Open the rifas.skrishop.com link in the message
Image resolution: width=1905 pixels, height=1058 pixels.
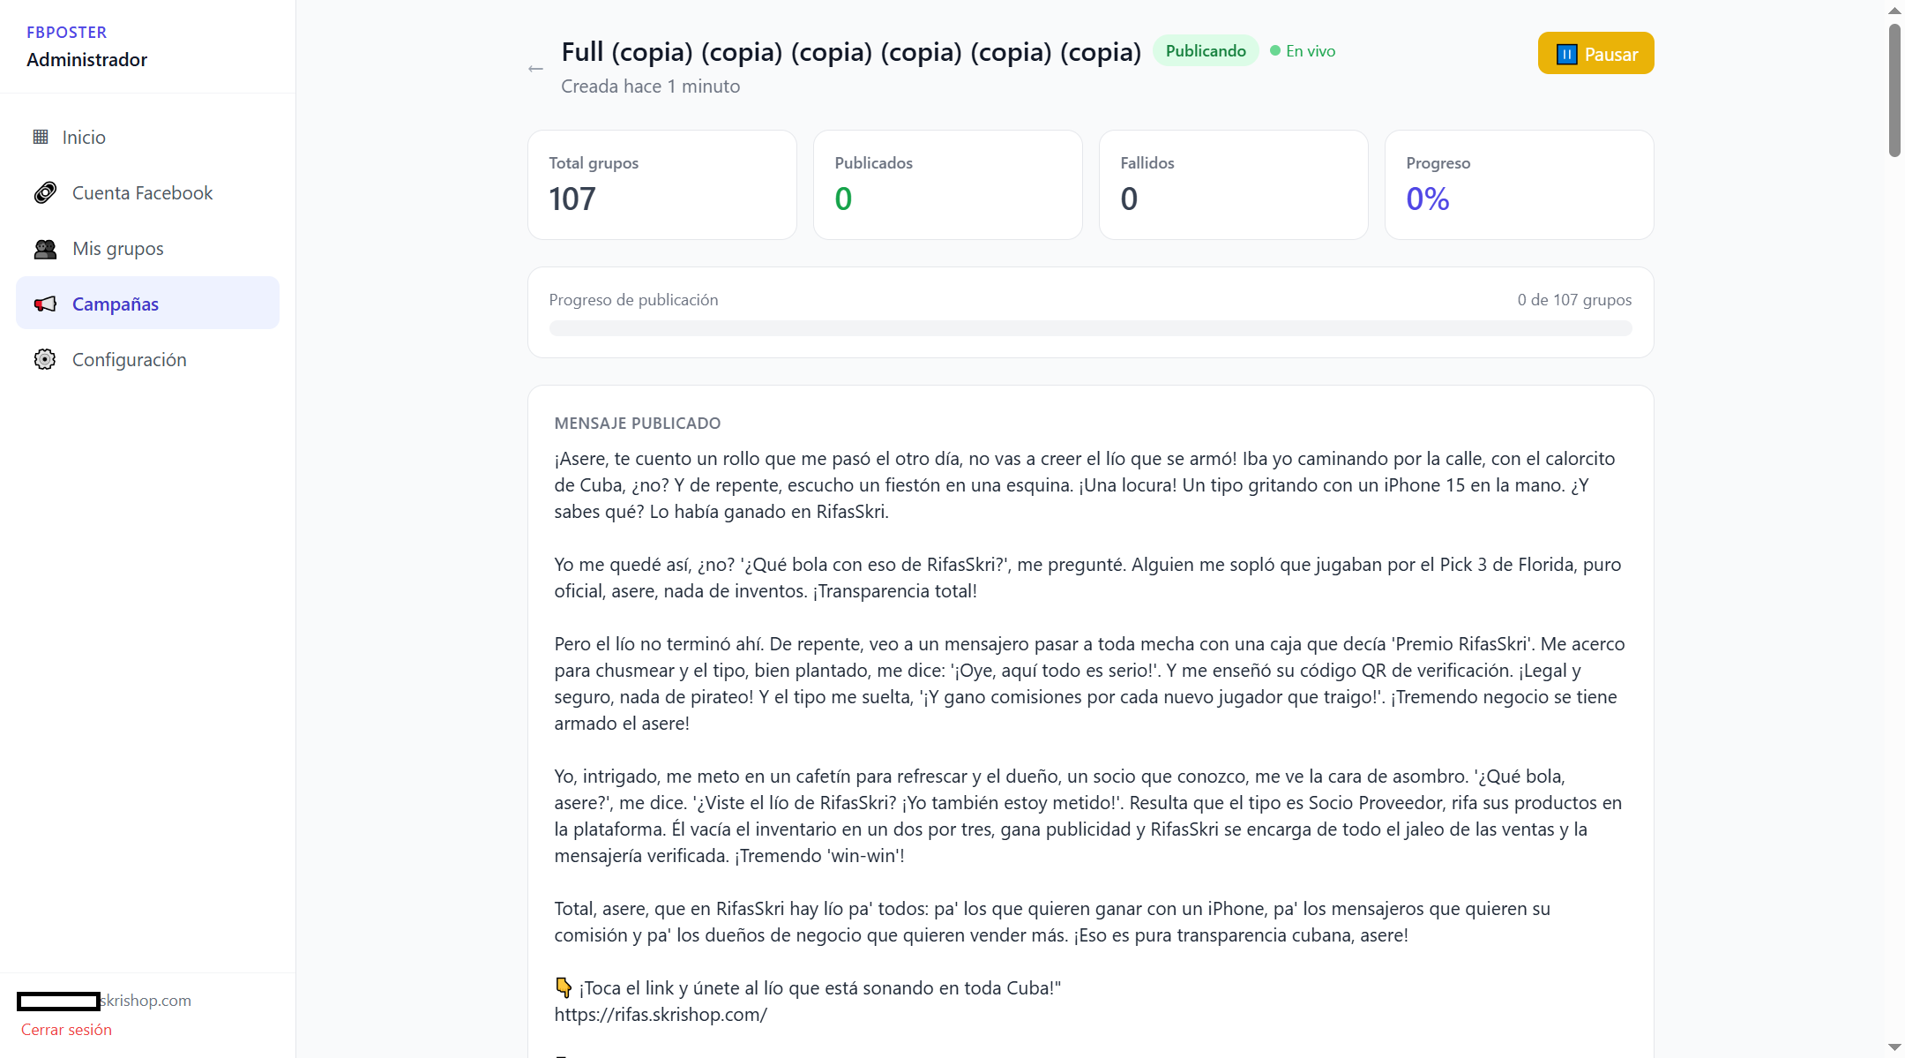coord(661,1014)
